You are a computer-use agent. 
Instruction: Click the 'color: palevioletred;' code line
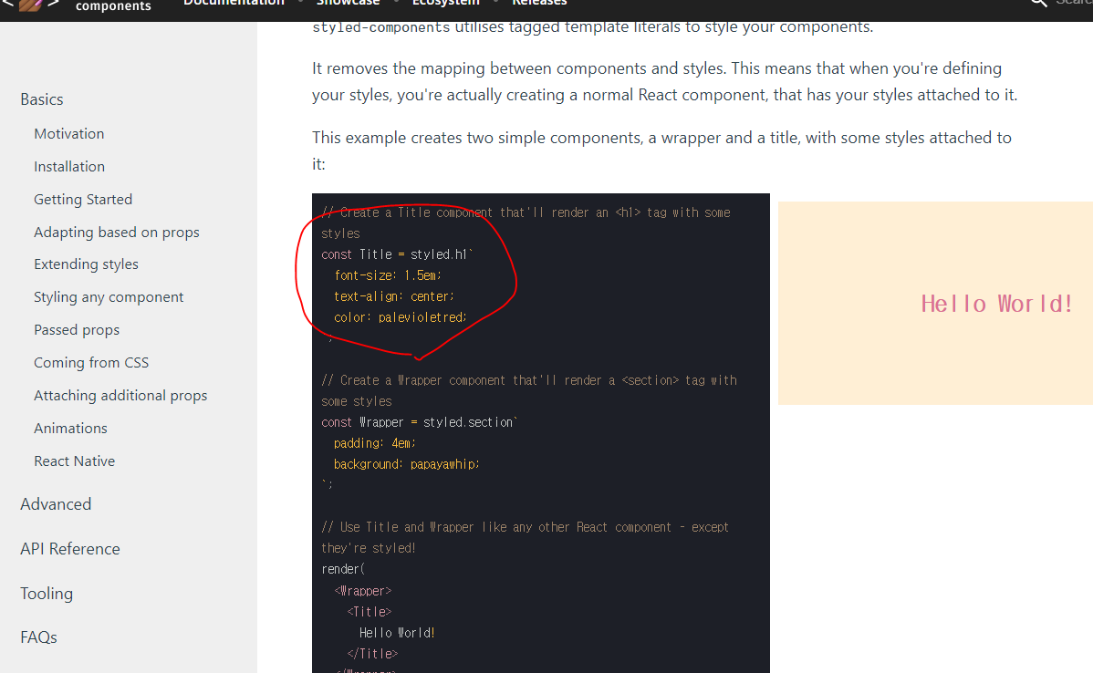pos(401,317)
